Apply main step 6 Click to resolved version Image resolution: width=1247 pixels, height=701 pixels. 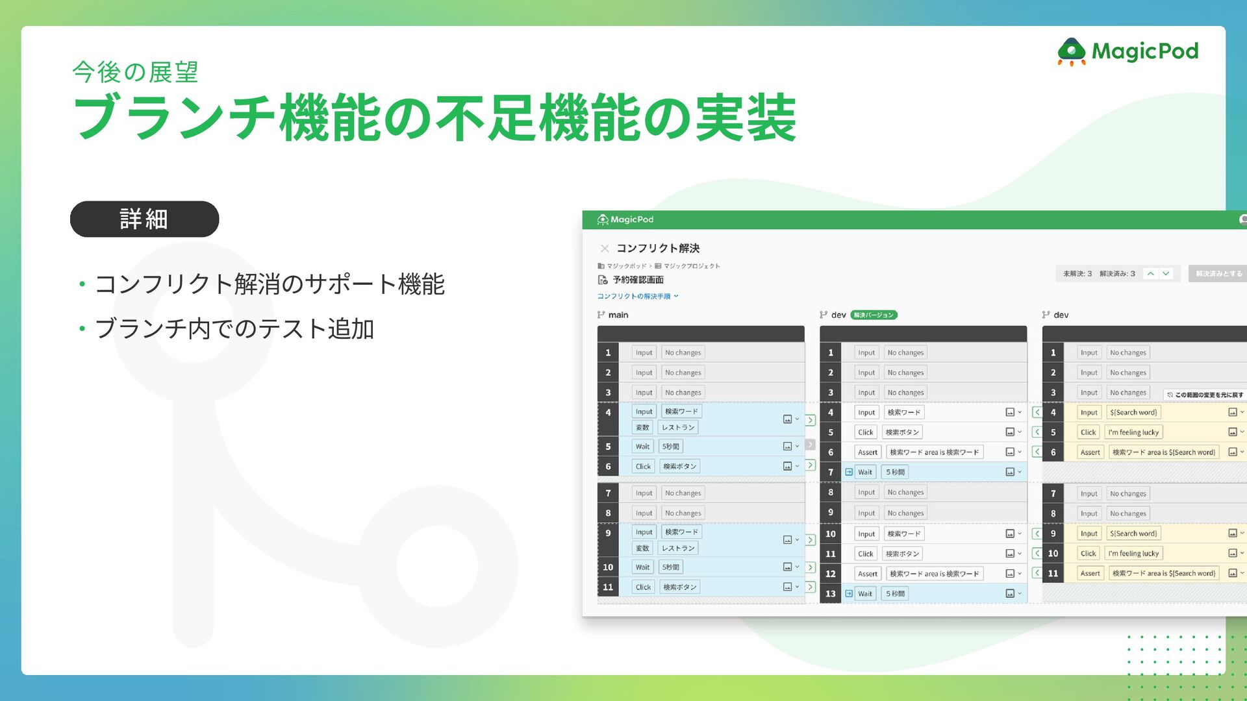point(811,465)
